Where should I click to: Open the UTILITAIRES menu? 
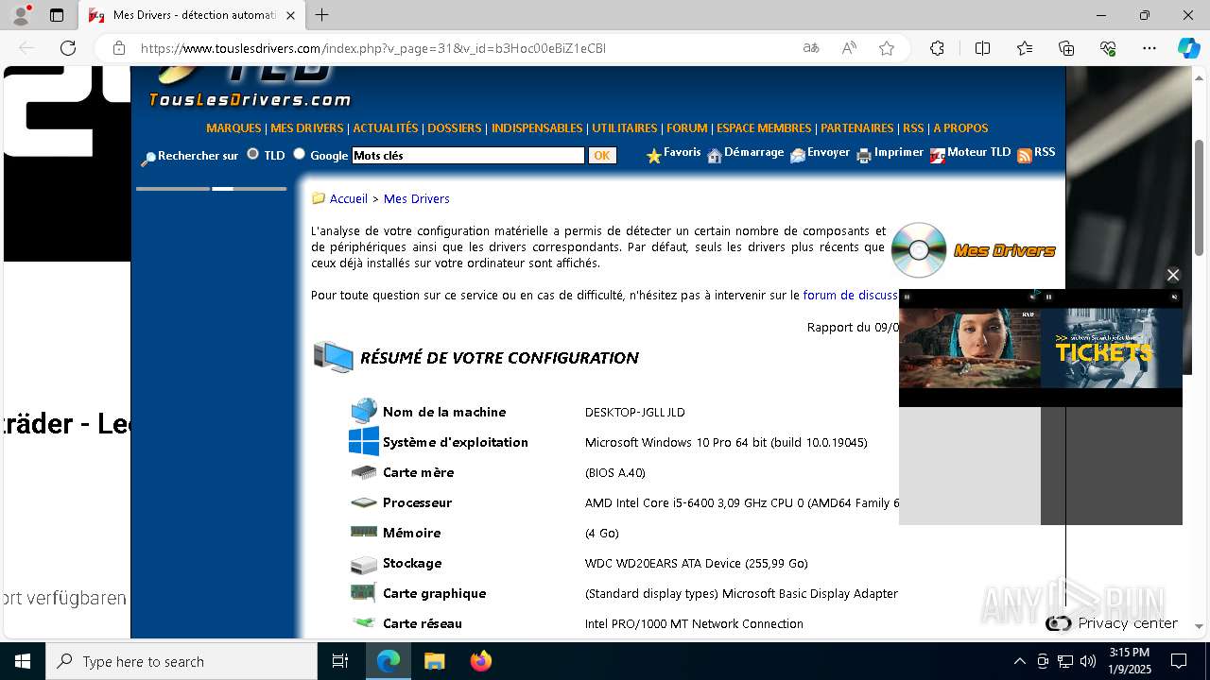coord(625,128)
